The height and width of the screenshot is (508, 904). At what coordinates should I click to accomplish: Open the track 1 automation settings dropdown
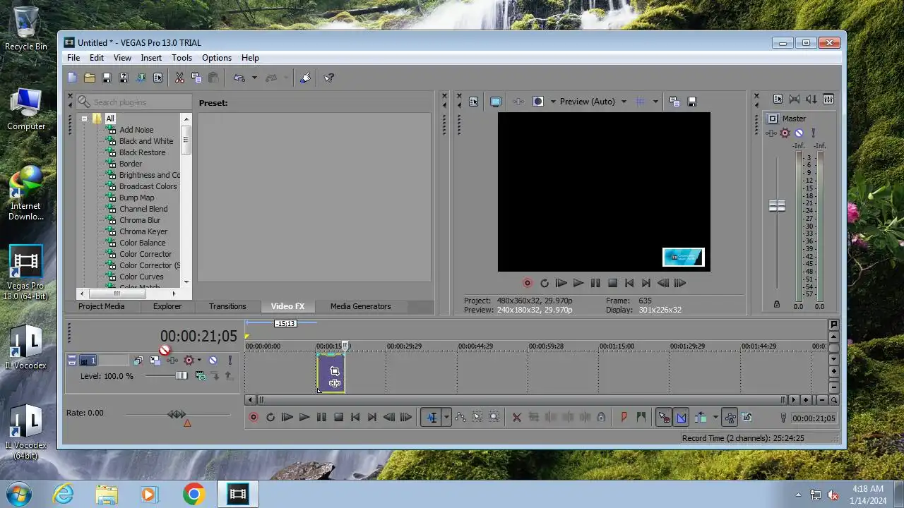pyautogui.click(x=199, y=361)
